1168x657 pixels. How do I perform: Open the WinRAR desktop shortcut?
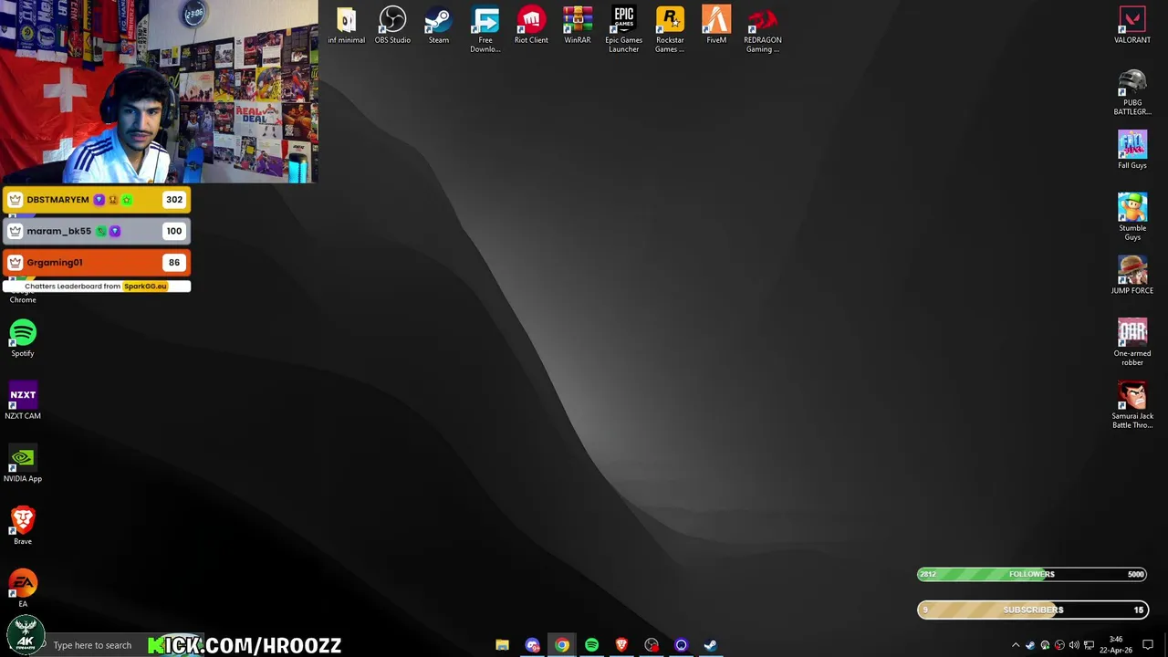[578, 26]
